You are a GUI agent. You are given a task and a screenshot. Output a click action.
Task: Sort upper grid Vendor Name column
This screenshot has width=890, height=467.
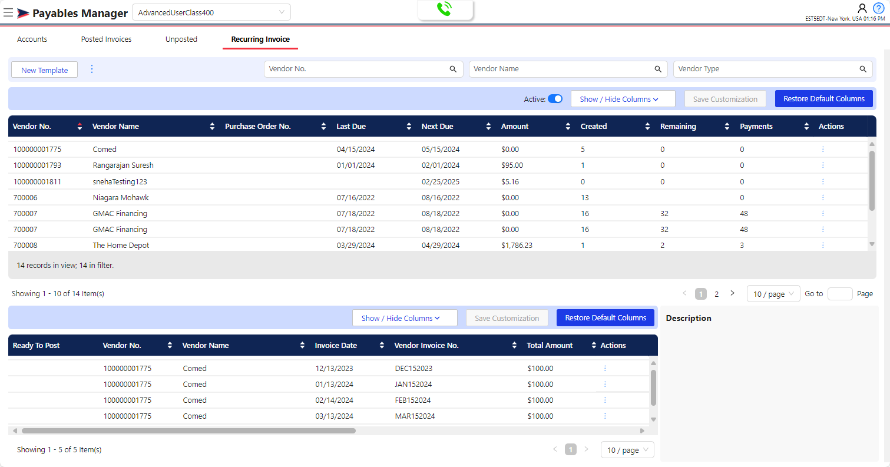click(x=212, y=126)
